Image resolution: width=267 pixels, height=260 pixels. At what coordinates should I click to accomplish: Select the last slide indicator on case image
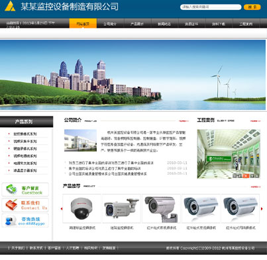(x=257, y=176)
